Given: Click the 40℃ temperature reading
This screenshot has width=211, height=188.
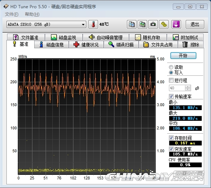Looking at the screenshot, I should [104, 24].
